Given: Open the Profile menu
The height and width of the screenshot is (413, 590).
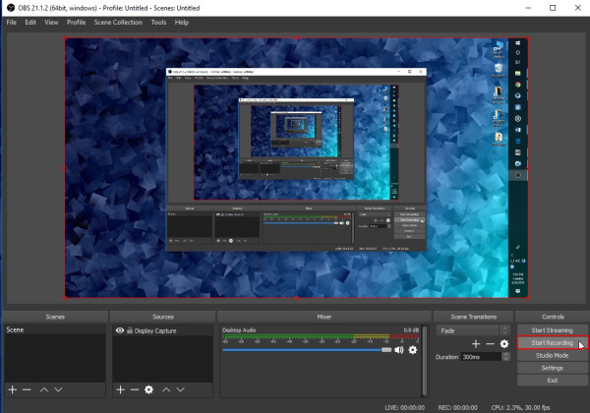Looking at the screenshot, I should coord(77,23).
